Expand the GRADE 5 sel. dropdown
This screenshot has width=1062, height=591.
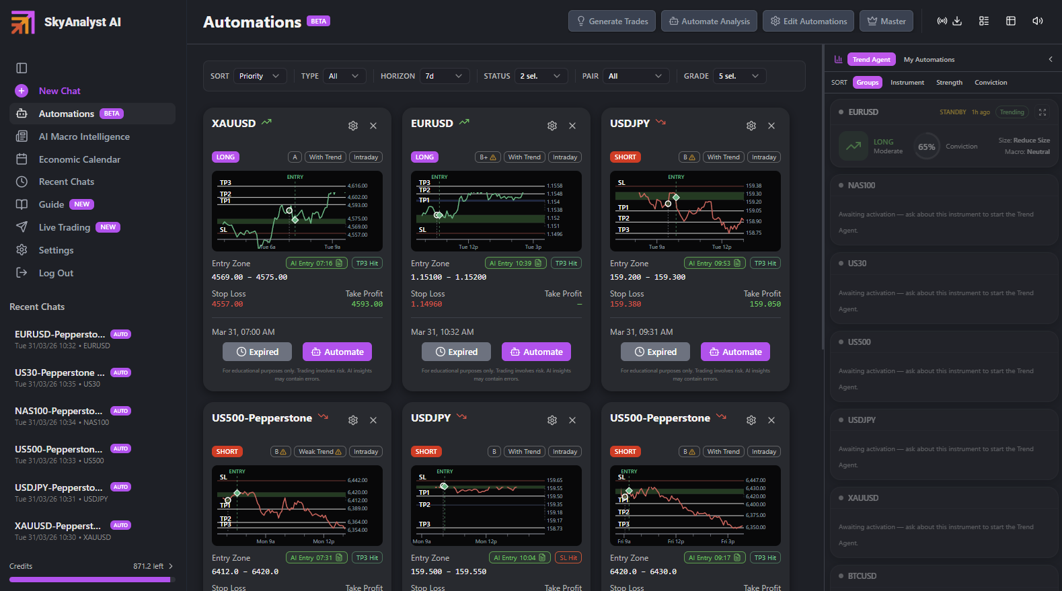tap(739, 76)
